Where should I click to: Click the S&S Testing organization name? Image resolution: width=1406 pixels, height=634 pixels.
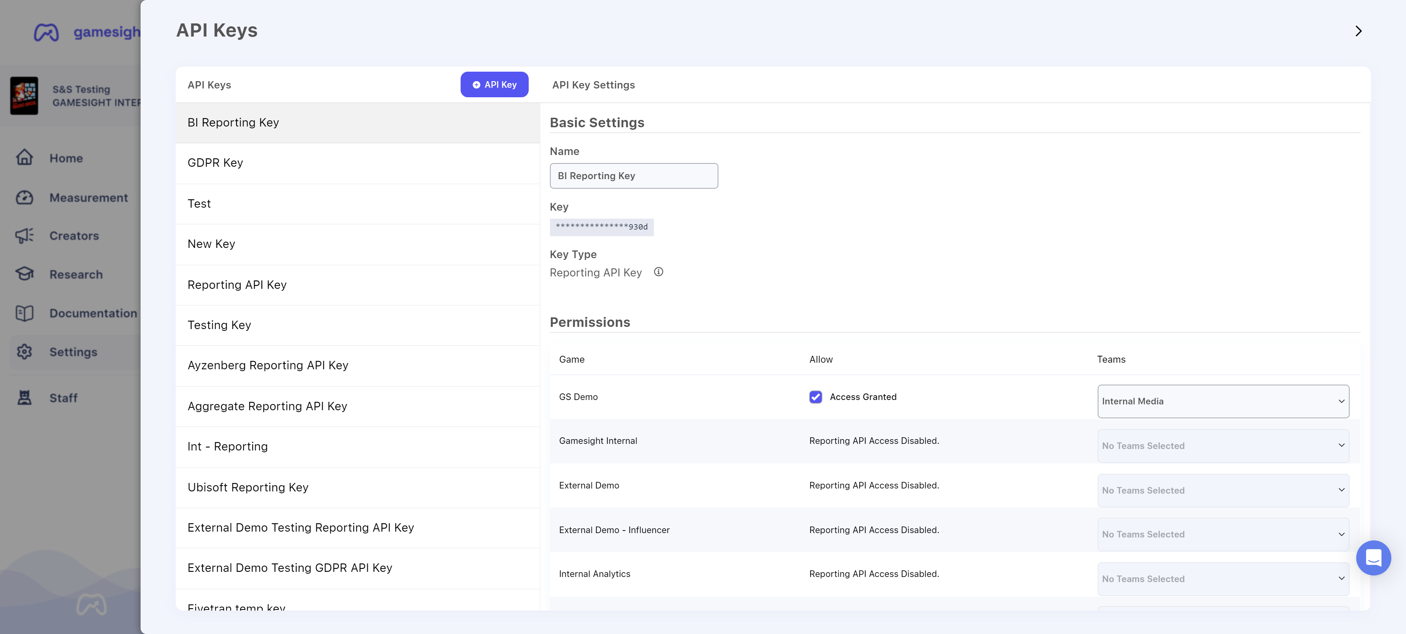[81, 90]
